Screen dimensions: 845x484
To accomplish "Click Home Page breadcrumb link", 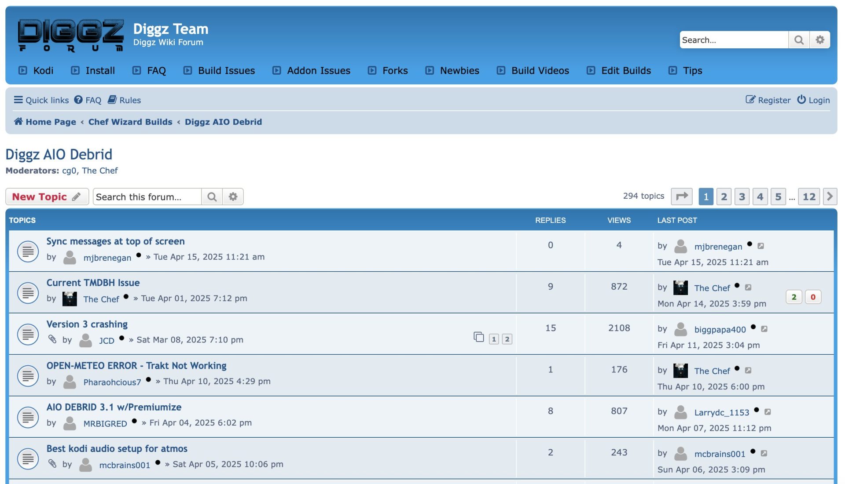I will click(45, 122).
